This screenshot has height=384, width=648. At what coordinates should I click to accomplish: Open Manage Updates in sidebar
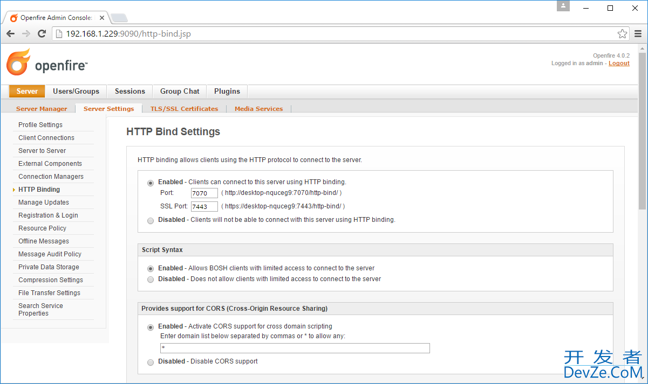(x=44, y=203)
